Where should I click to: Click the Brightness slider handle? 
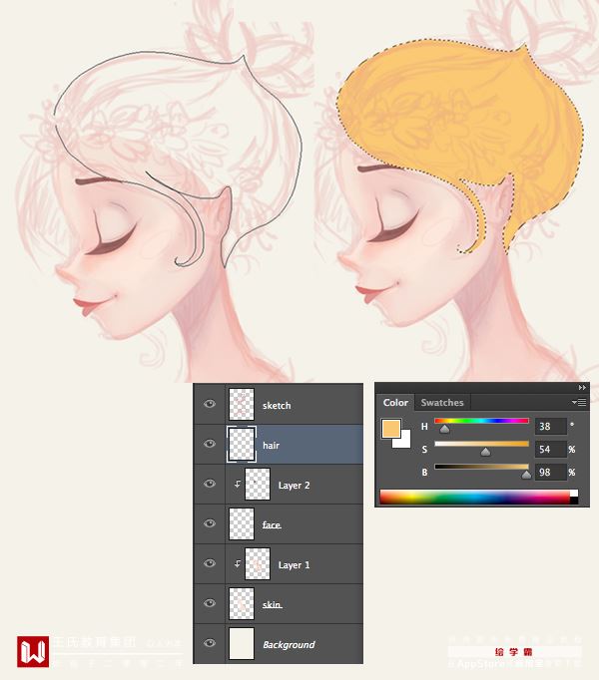526,475
